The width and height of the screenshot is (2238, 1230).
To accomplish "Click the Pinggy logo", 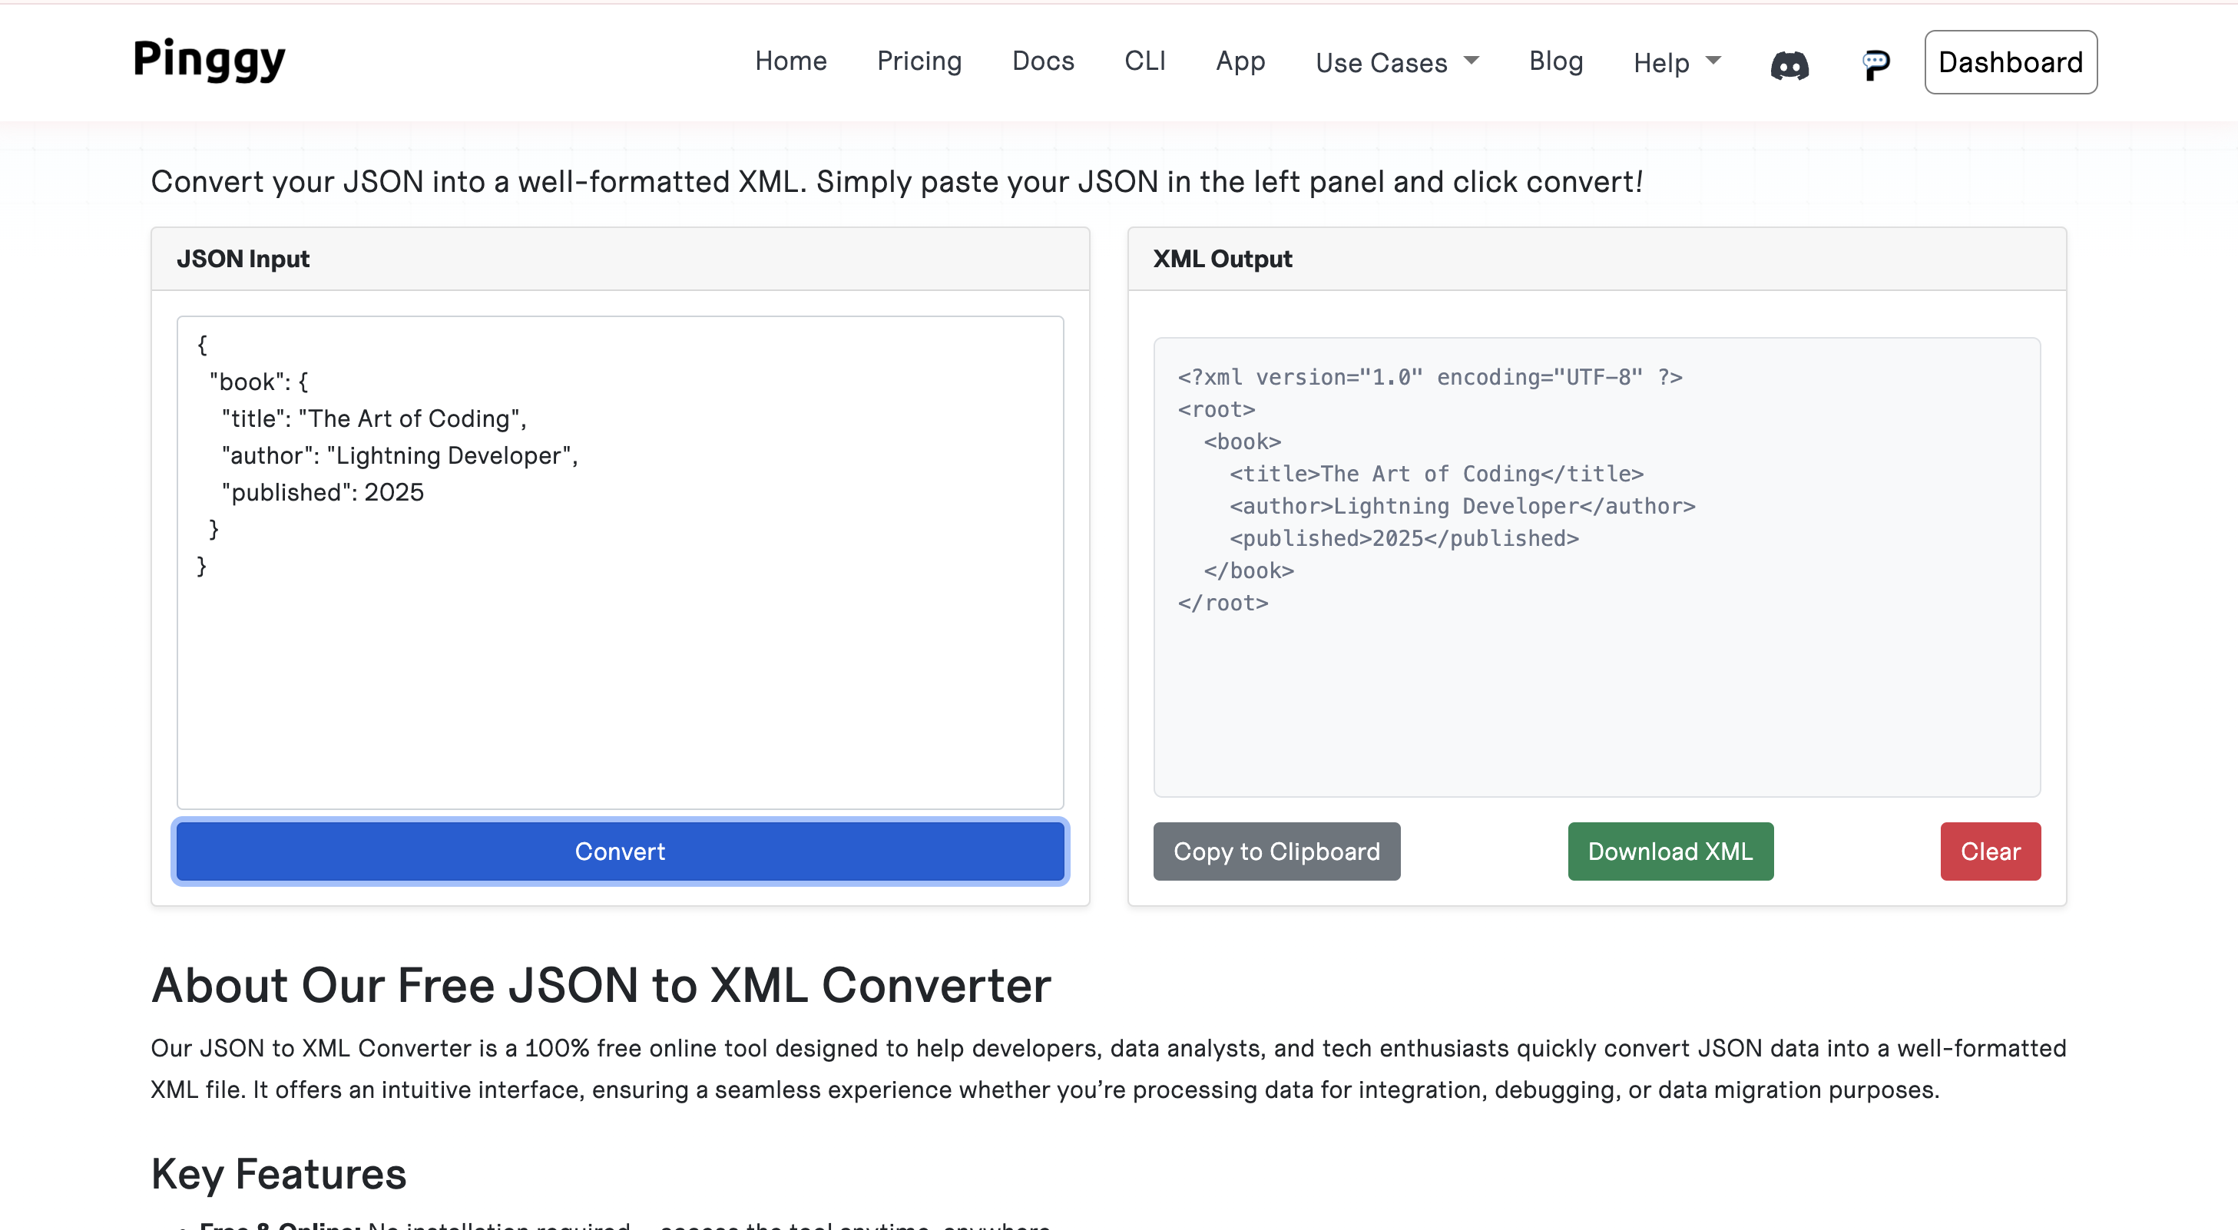I will [x=210, y=60].
